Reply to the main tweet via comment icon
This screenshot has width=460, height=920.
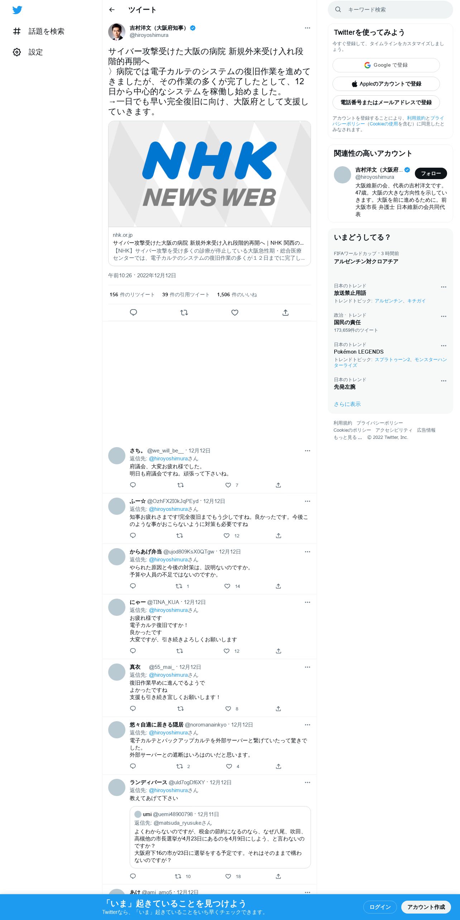(133, 312)
